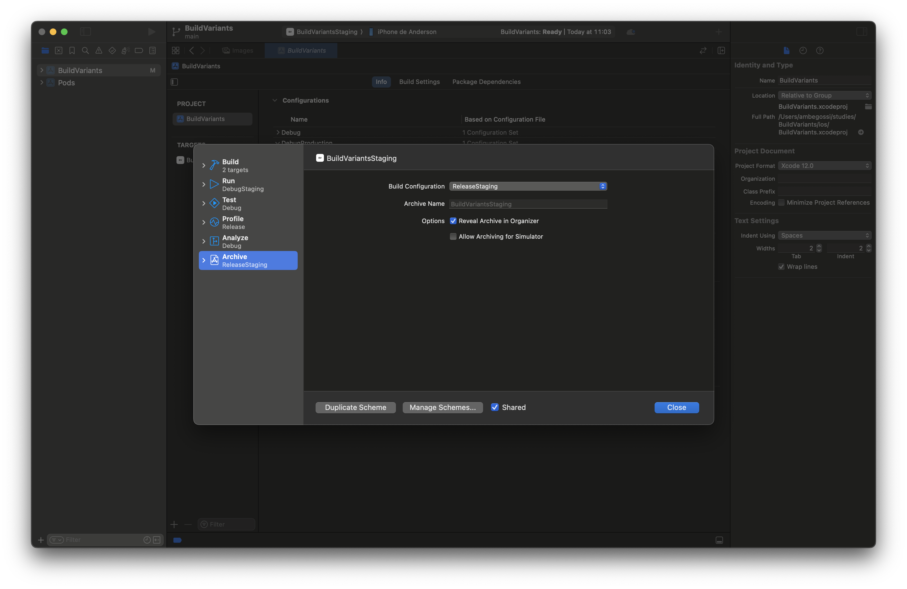
Task: Open the Source Control navigator icon
Action: (x=59, y=50)
